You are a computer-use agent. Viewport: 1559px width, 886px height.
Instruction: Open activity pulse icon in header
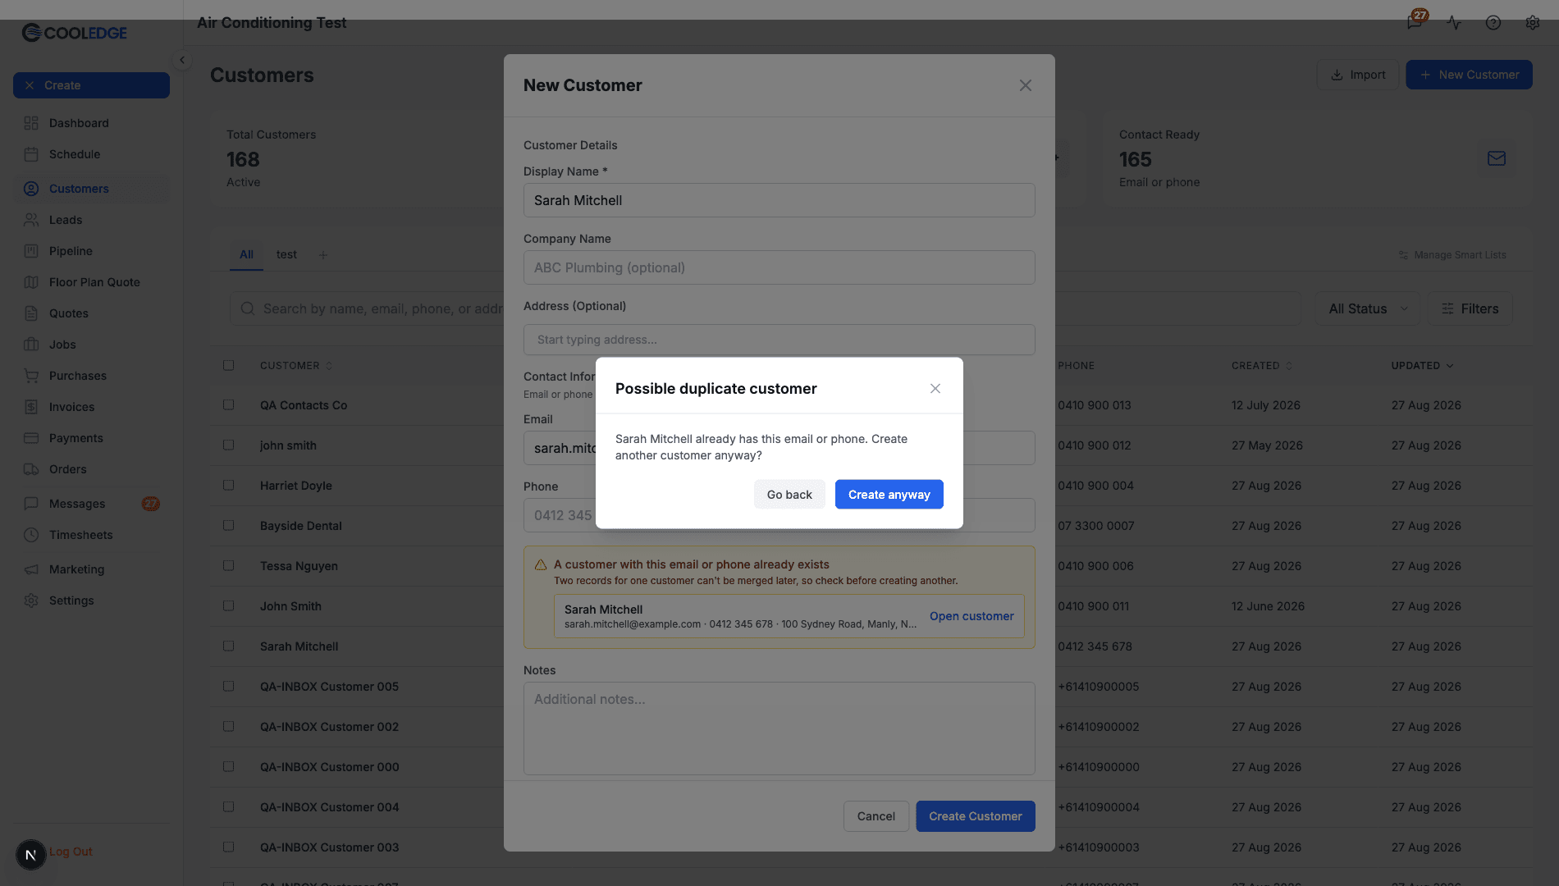(1454, 22)
